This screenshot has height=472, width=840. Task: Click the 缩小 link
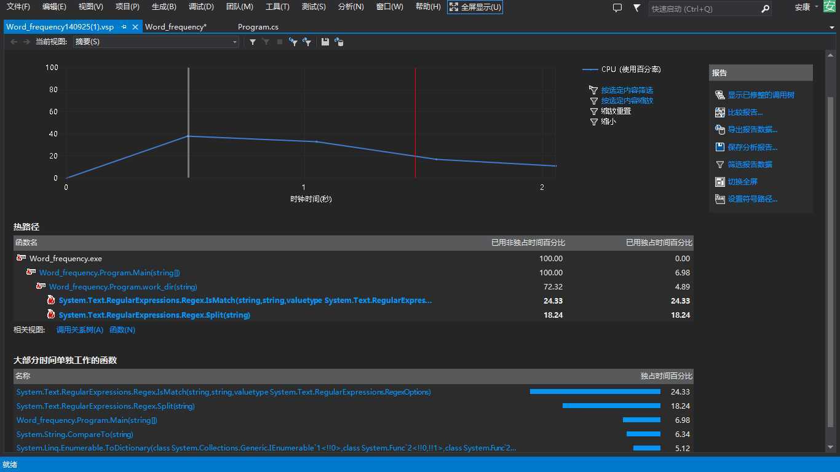coord(608,122)
